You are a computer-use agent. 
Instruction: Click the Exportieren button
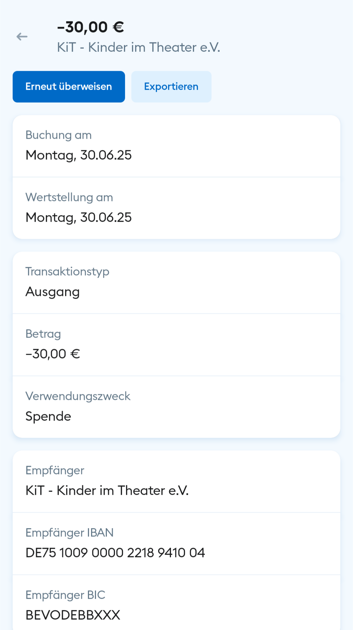pyautogui.click(x=171, y=87)
